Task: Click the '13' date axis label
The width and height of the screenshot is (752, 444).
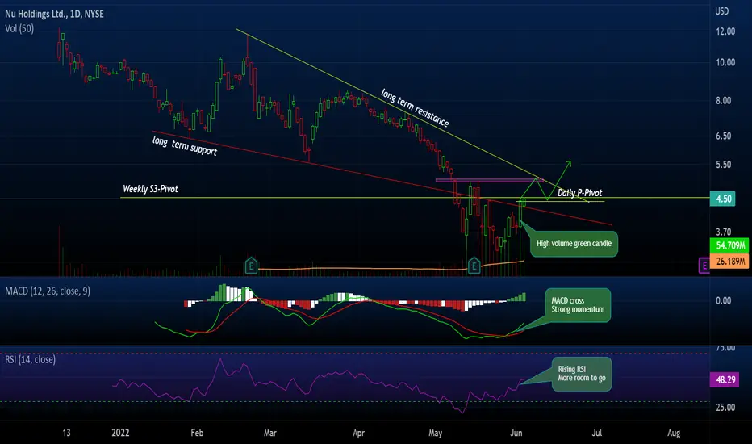Action: [67, 433]
